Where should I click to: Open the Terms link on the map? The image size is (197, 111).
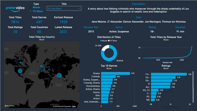coord(74,106)
